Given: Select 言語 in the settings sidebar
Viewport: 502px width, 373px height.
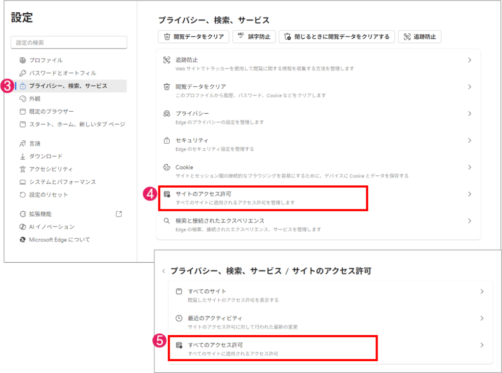Looking at the screenshot, I should click(35, 144).
